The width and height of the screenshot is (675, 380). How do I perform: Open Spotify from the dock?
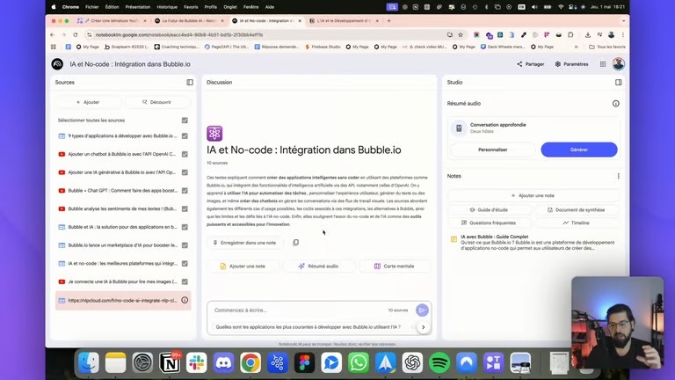(439, 362)
